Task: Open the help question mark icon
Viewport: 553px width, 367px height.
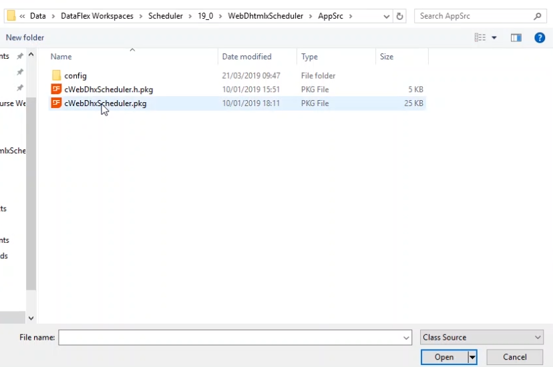Action: click(540, 38)
